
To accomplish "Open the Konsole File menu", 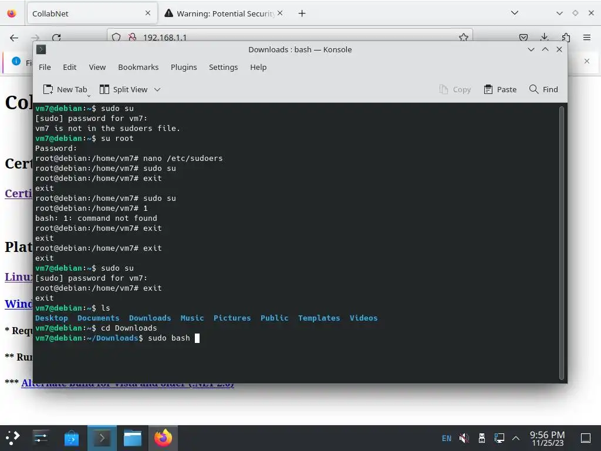I will click(x=45, y=67).
